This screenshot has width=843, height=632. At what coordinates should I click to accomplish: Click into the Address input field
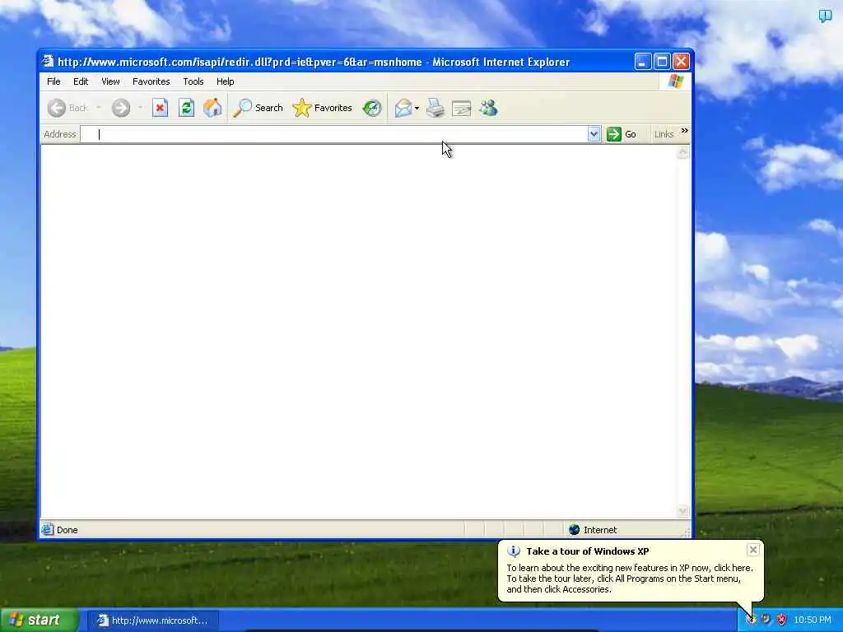(333, 134)
